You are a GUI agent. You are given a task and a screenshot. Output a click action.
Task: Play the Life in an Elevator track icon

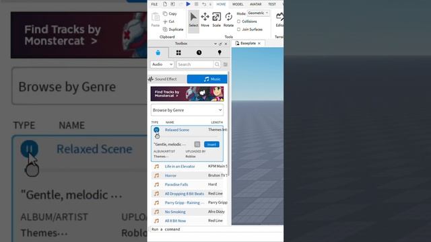tap(156, 166)
